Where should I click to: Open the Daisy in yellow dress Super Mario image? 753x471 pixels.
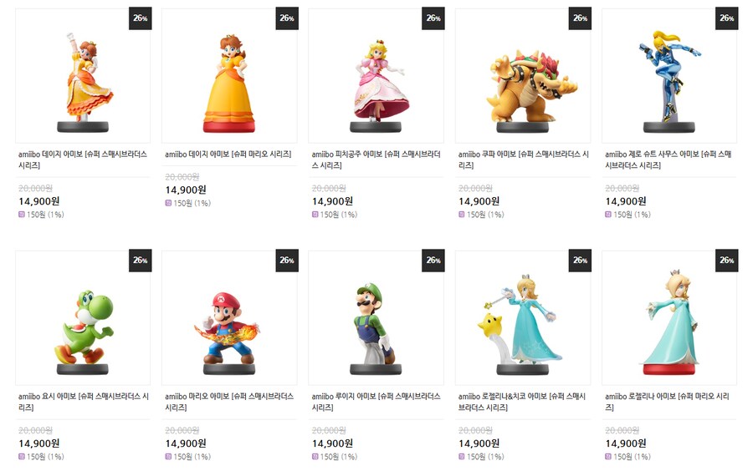(x=228, y=82)
